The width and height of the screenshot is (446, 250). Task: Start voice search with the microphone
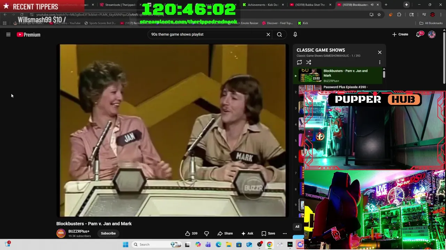coord(295,34)
